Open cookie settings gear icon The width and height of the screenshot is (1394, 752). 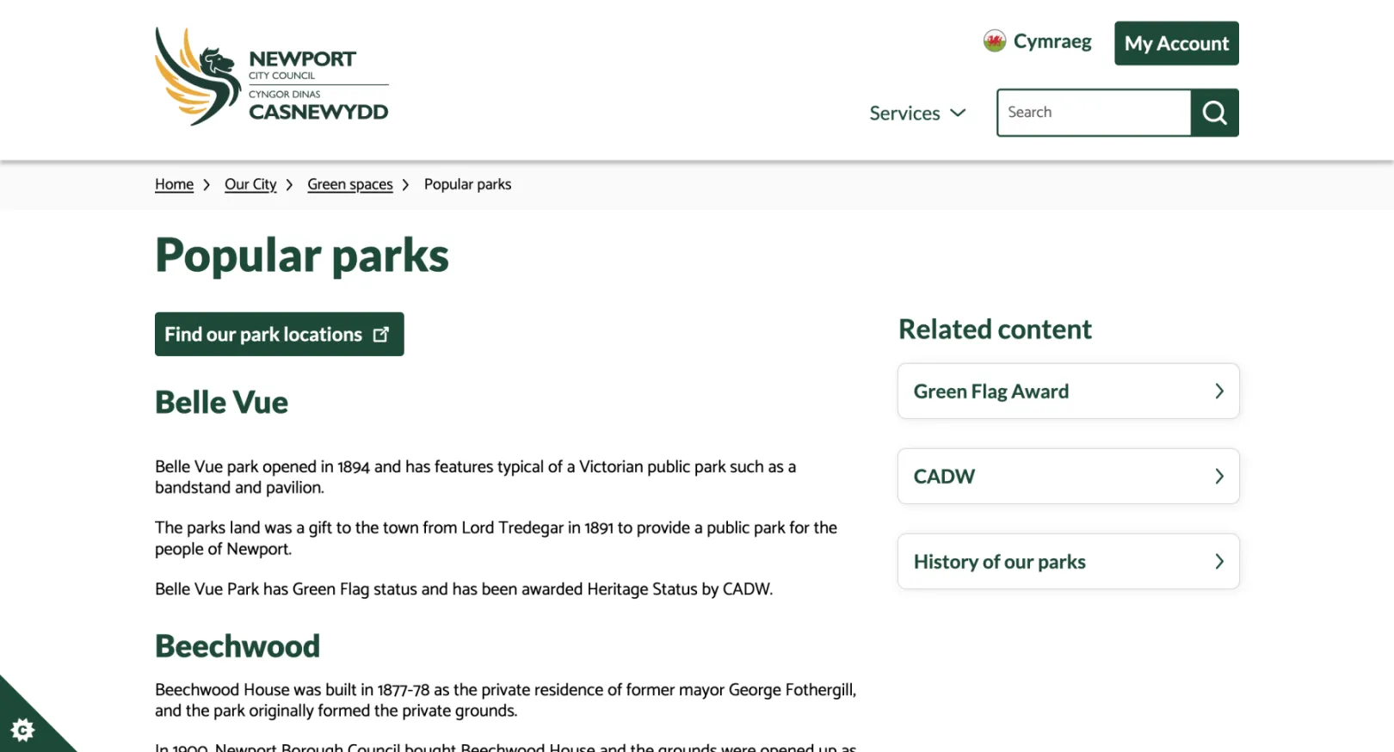(22, 730)
